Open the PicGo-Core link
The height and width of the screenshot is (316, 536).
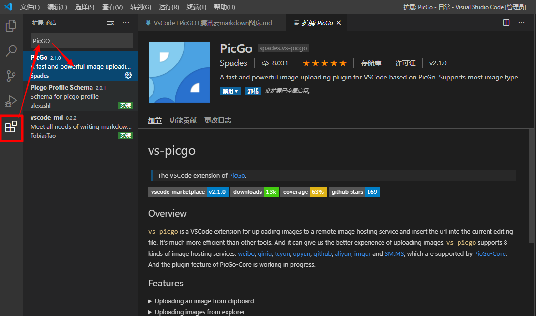point(490,254)
